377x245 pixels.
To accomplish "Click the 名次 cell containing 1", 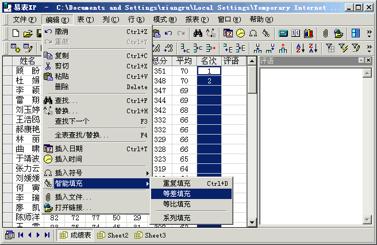I will (209, 71).
